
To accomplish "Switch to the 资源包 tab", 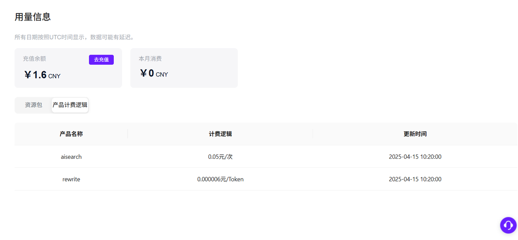I will click(34, 105).
